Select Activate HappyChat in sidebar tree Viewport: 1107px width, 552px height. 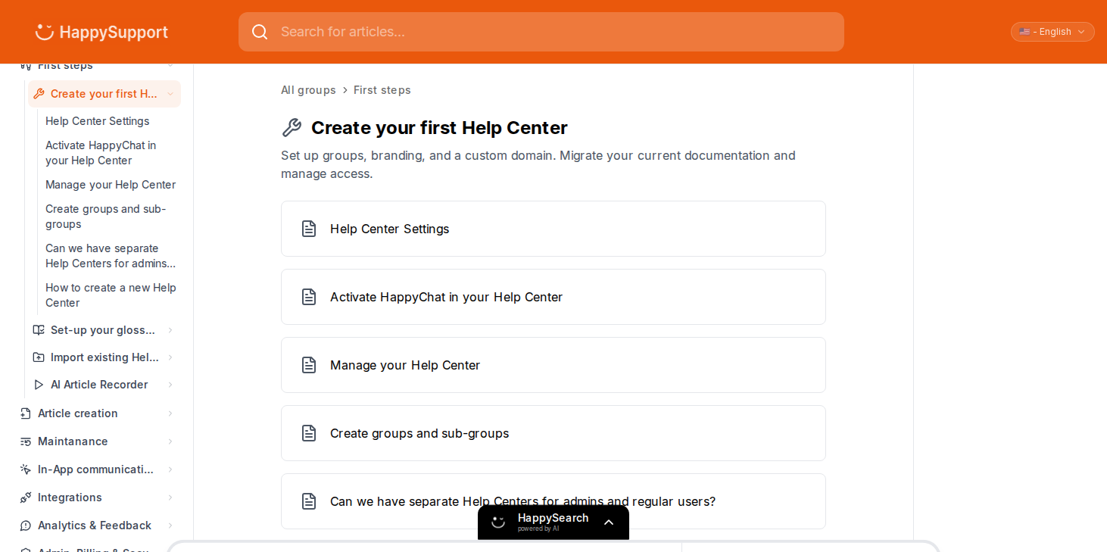coord(101,153)
